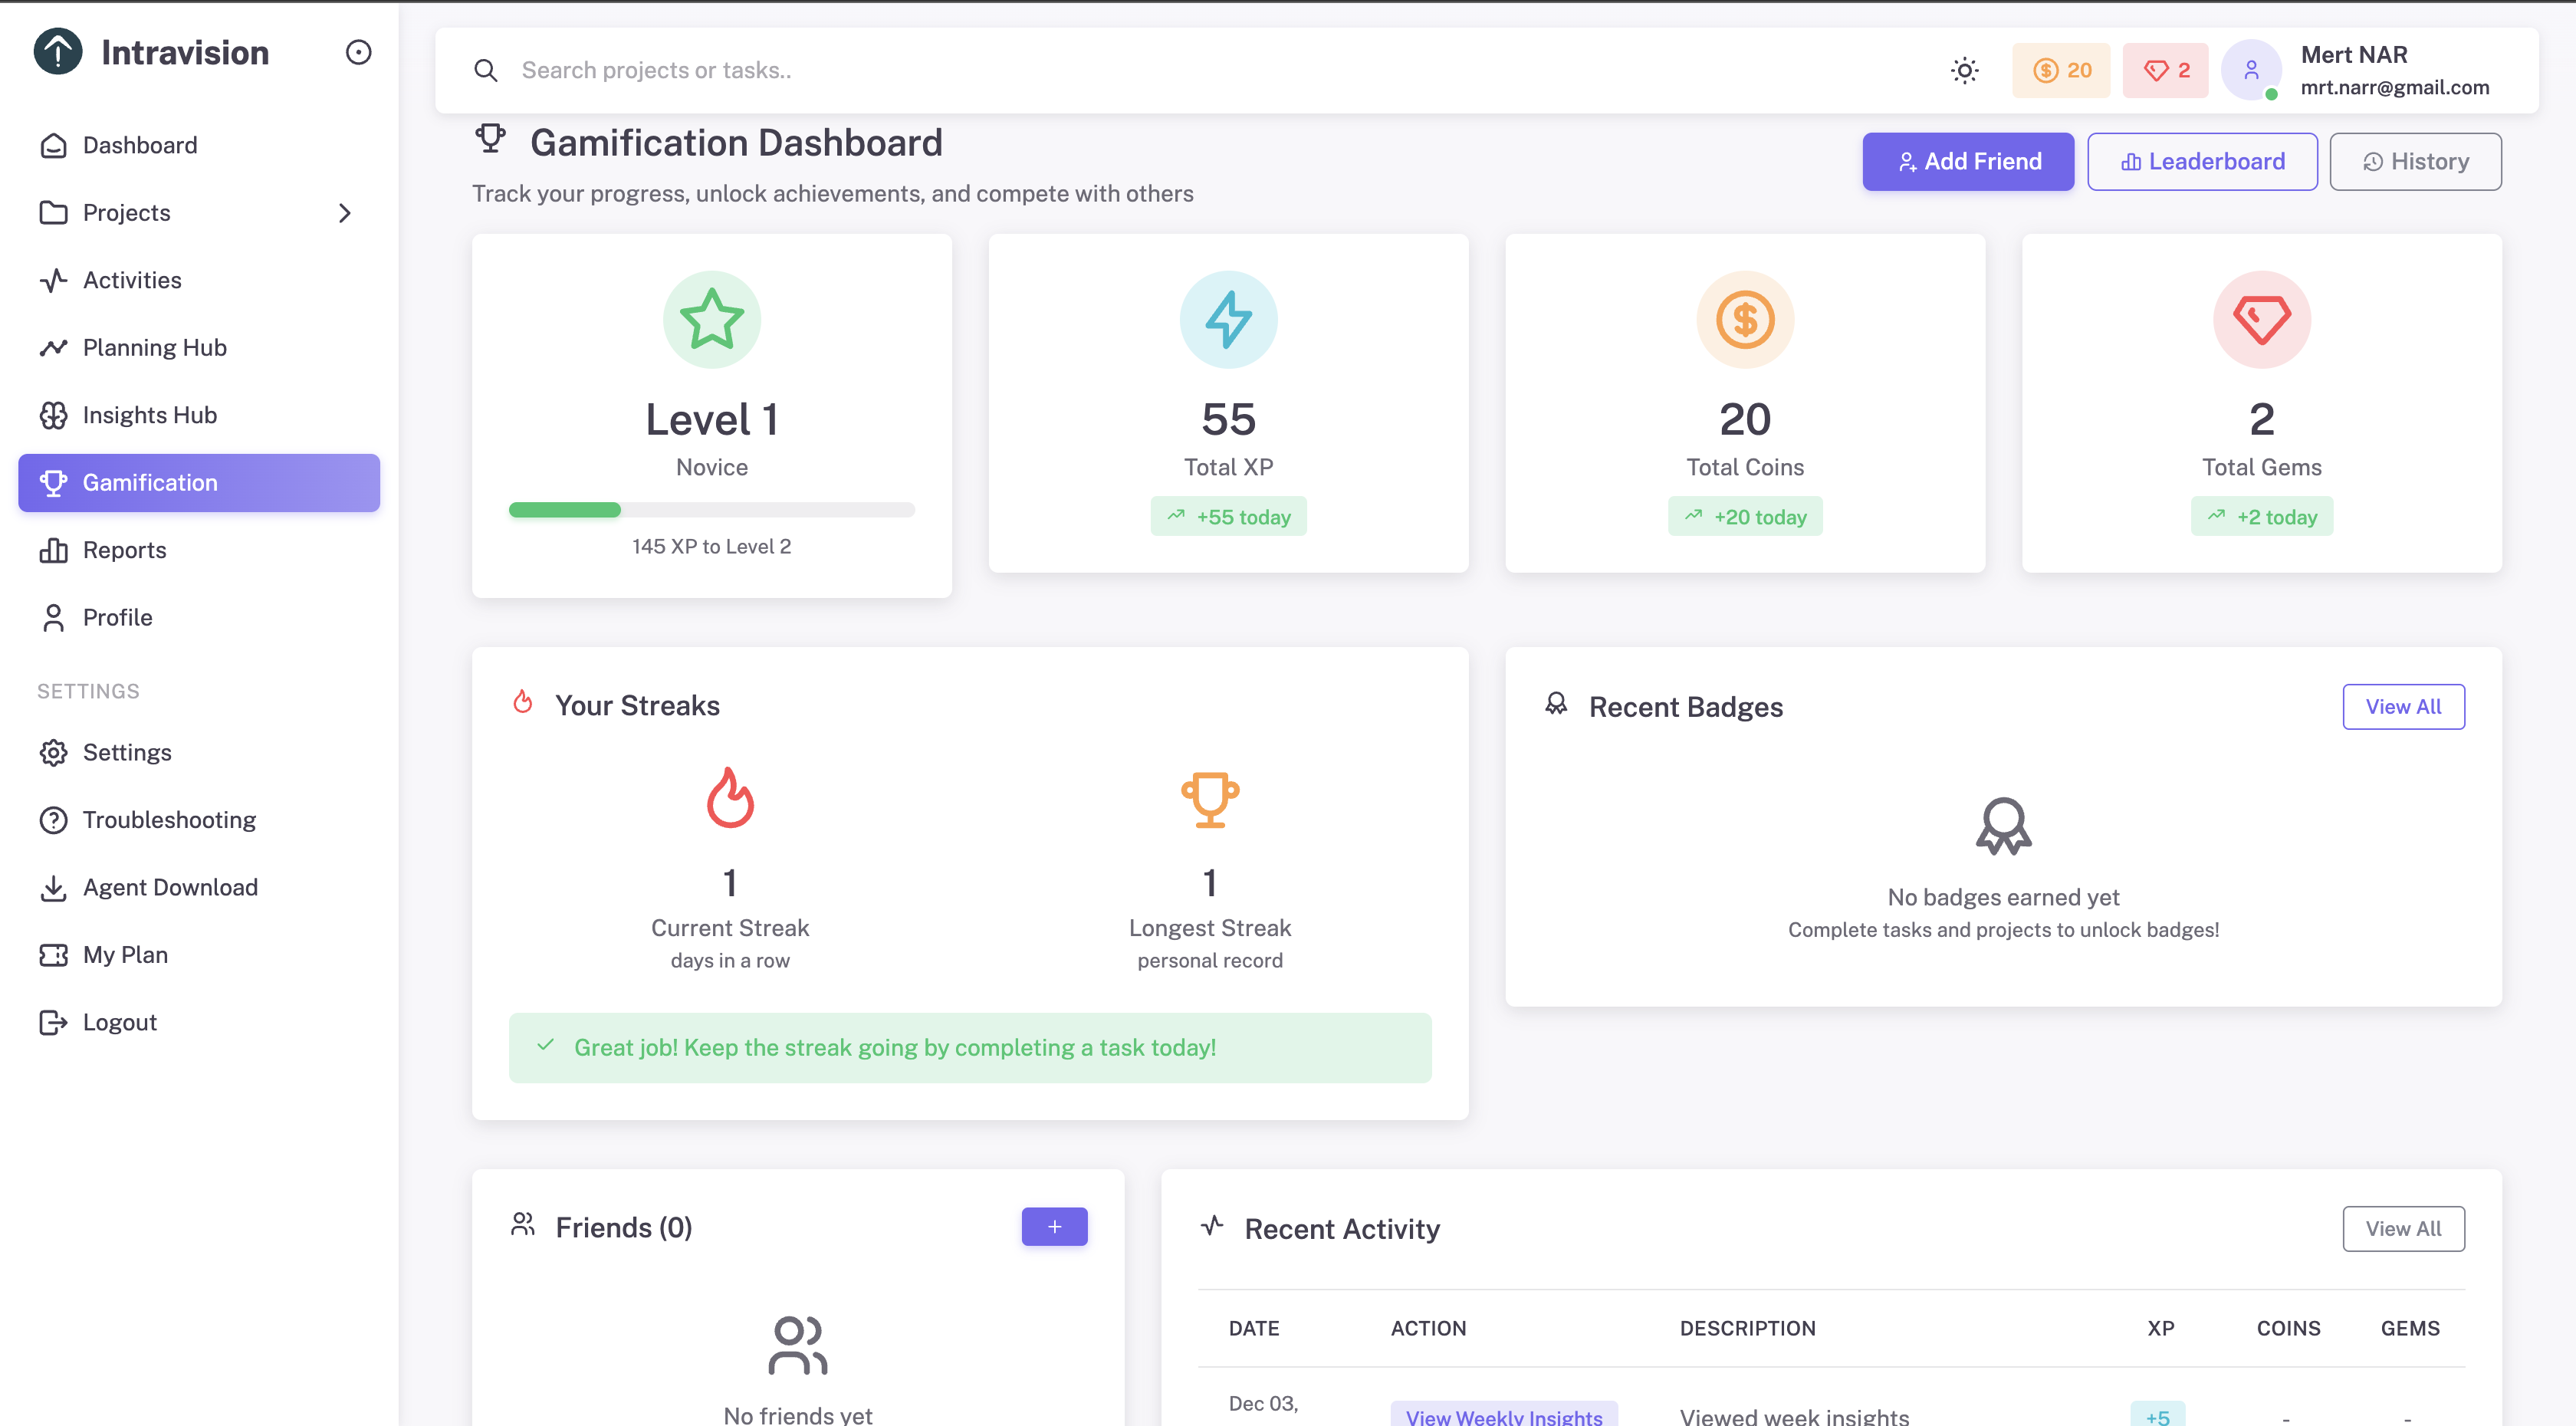Viewport: 2576px width, 1426px height.
Task: Open Agent Download from the sidebar
Action: point(170,887)
